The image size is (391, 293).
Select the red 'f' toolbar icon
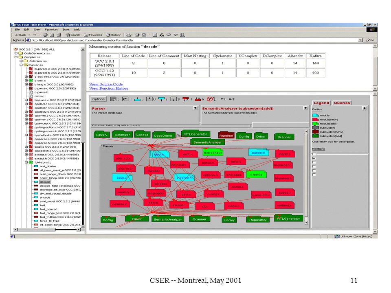tap(186, 99)
